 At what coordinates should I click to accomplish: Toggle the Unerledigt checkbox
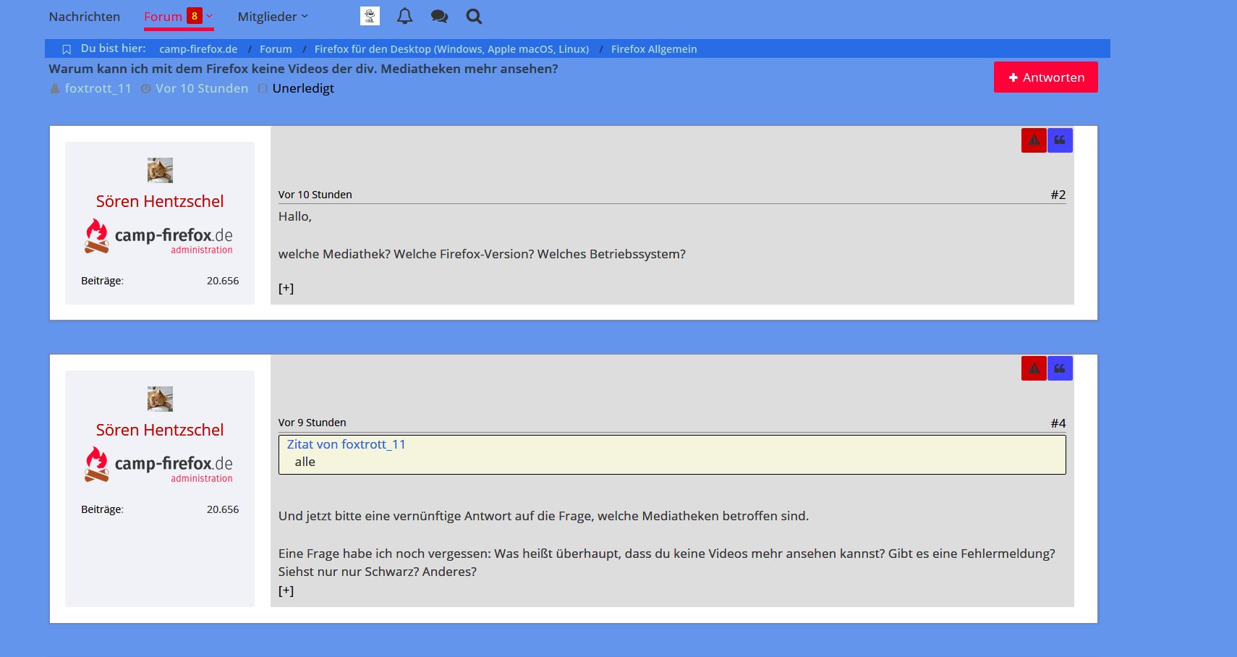click(263, 88)
